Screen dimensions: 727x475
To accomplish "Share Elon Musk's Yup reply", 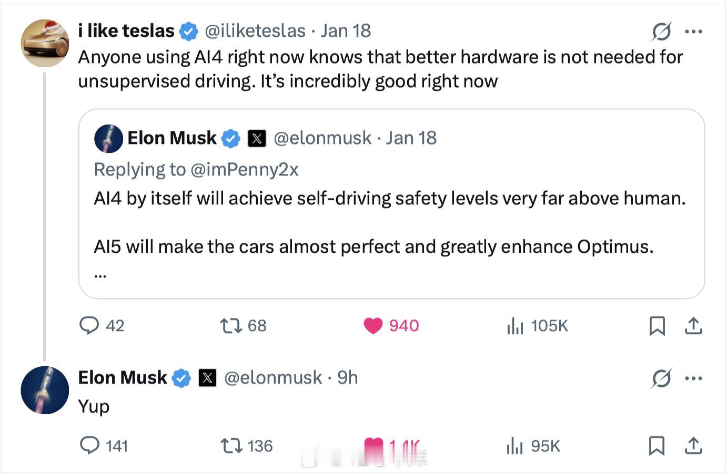I will (693, 446).
